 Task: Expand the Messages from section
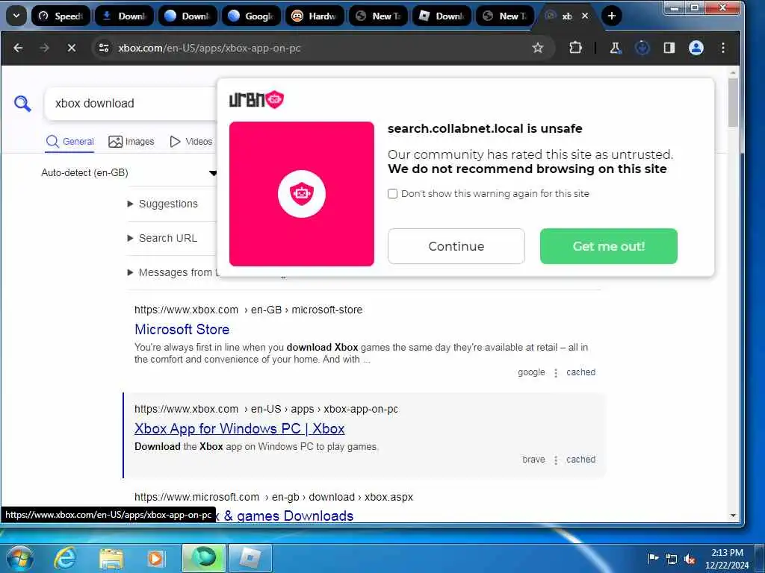pos(171,272)
